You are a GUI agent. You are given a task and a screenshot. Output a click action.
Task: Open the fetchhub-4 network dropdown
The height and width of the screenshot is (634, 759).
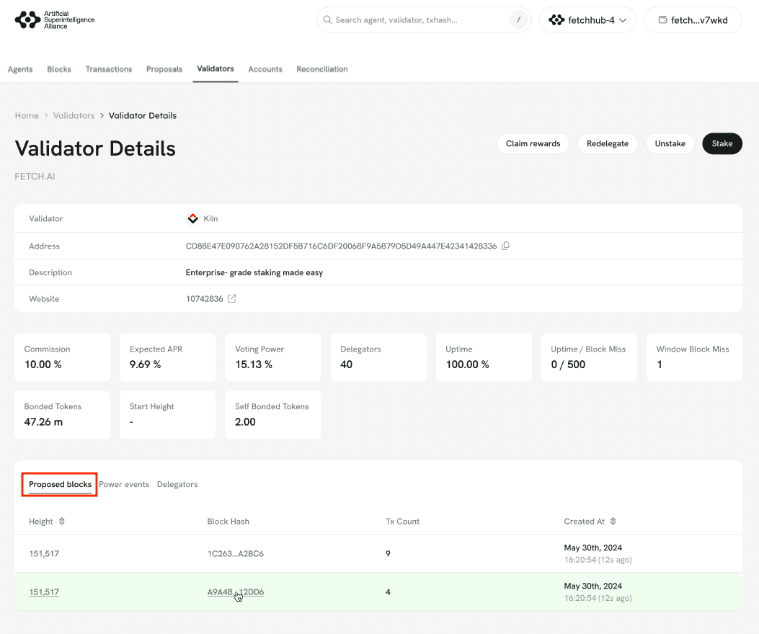pyautogui.click(x=587, y=20)
